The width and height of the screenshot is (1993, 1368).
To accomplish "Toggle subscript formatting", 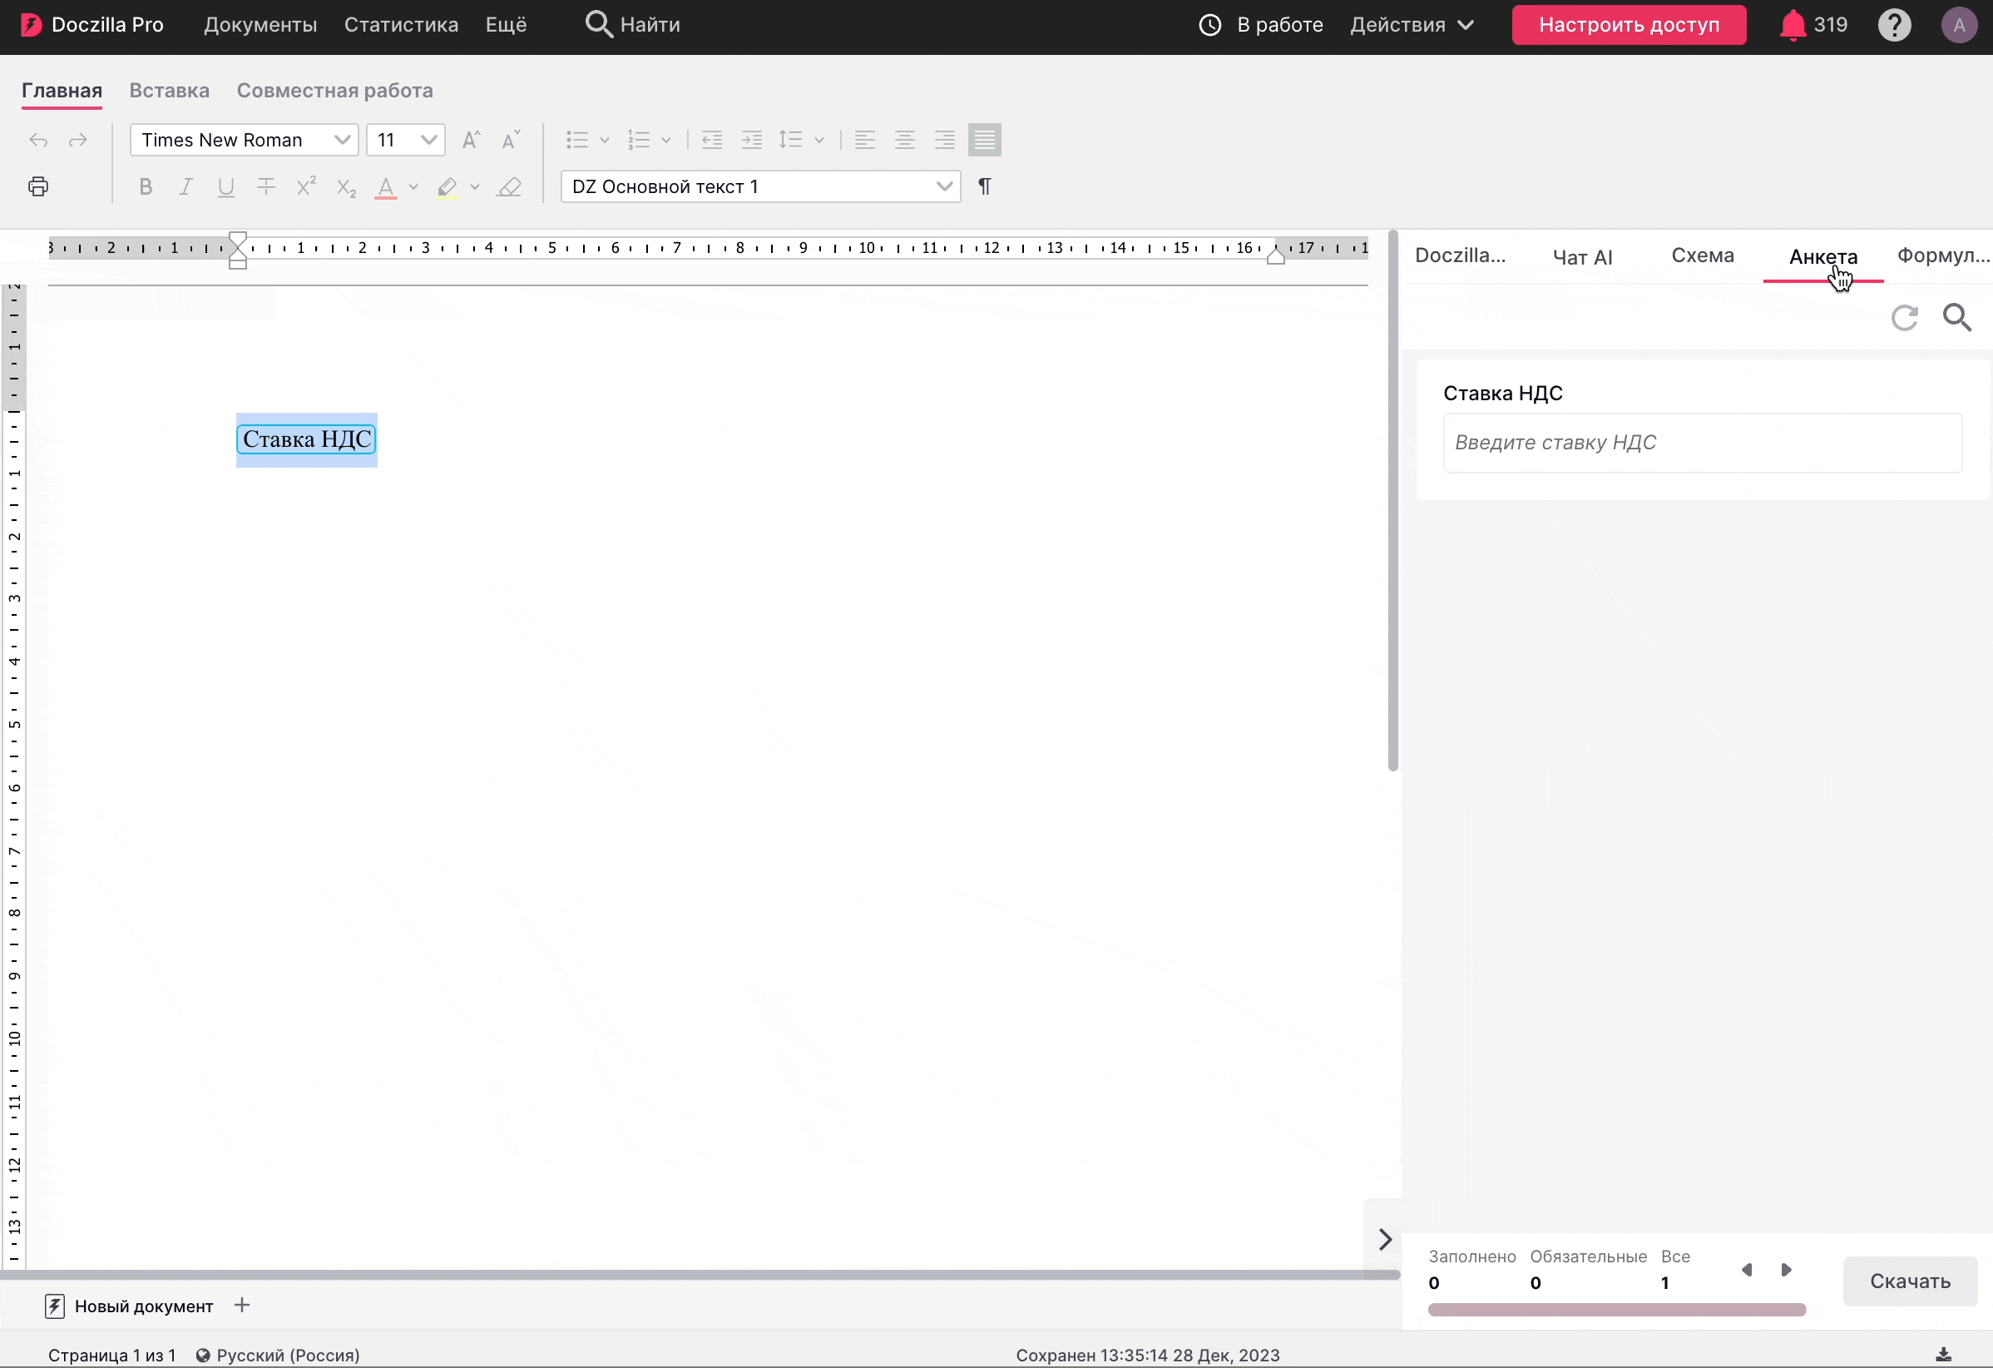I will point(347,188).
